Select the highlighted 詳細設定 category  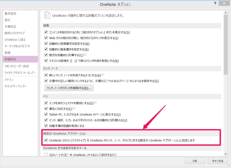[20, 59]
